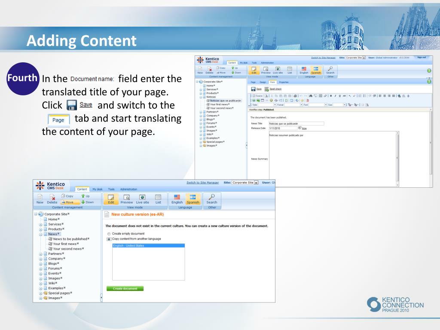This screenshot has width=440, height=330.
Task: Click the printer icon in editor toolbar
Action: coord(295,96)
